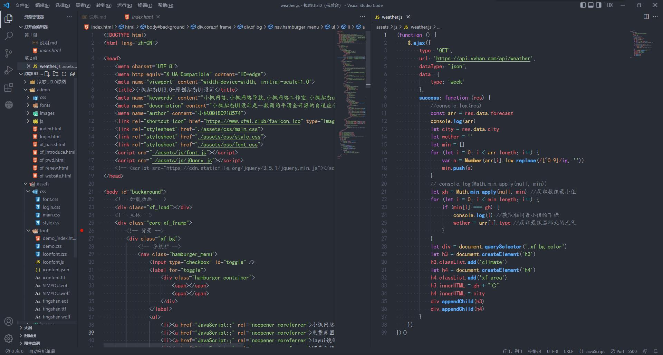Screen dimensions: 663x355
Task: Switch to the 说明.md tab
Action: point(97,17)
